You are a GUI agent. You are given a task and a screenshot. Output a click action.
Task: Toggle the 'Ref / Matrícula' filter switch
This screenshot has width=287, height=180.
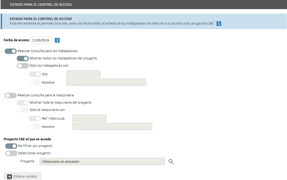coord(35,118)
